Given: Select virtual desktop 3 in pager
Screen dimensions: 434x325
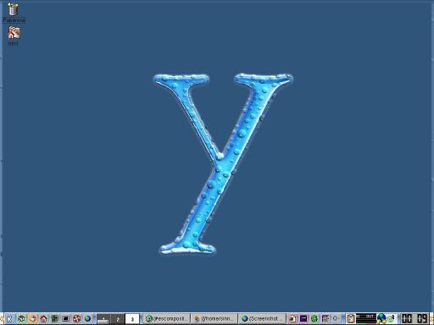Looking at the screenshot, I should tap(132, 319).
